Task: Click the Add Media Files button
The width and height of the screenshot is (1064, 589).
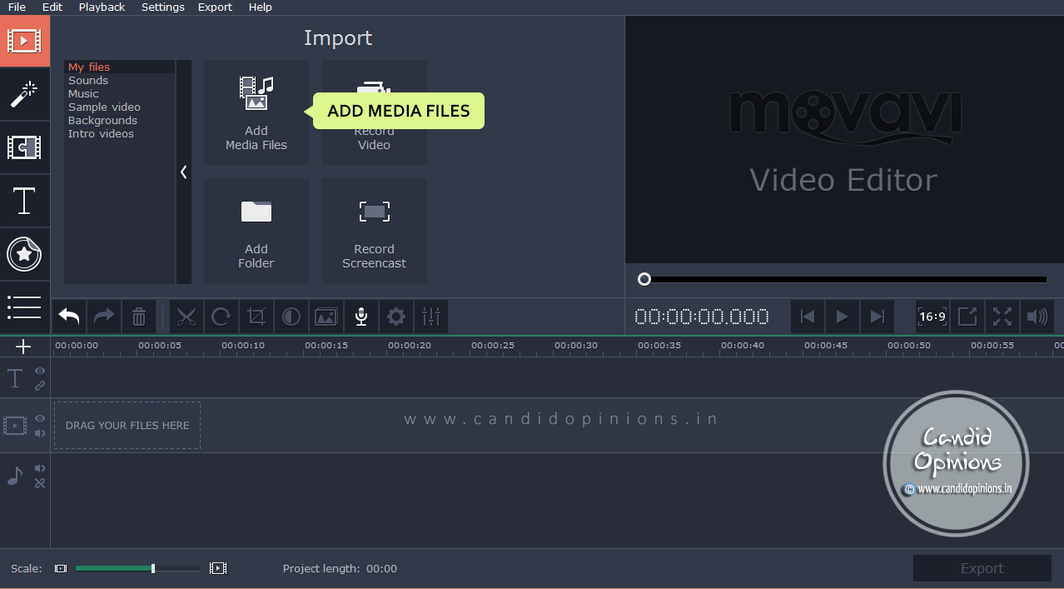Action: [256, 112]
